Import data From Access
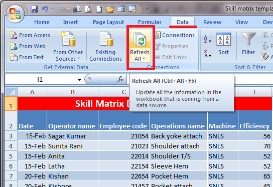 (x=30, y=35)
